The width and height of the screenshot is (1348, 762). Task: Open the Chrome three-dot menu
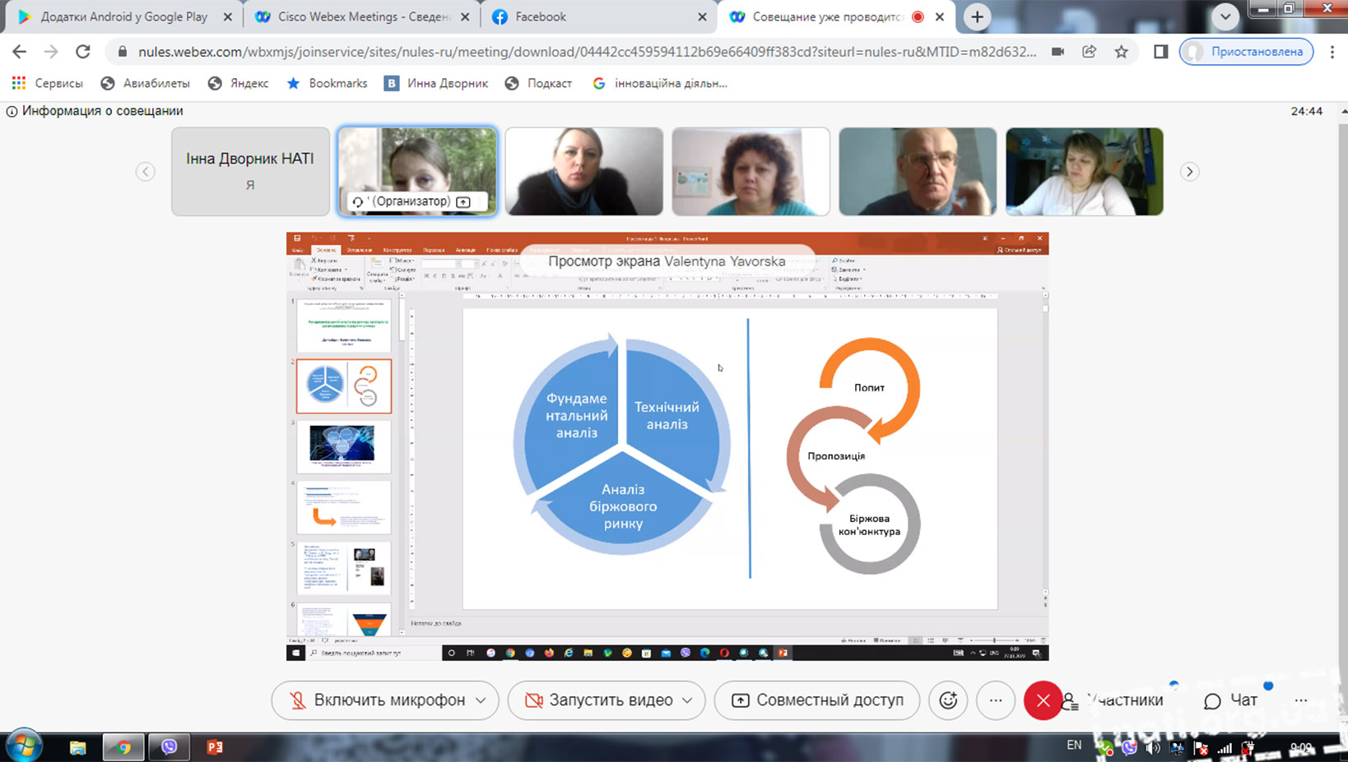1332,51
